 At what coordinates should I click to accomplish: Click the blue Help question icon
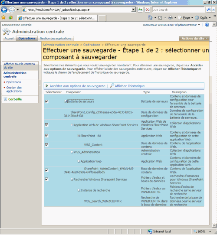(207, 25)
